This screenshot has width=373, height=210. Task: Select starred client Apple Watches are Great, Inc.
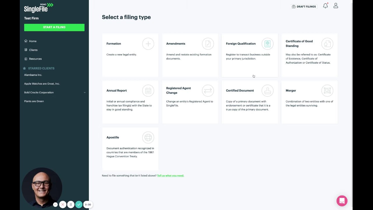[42, 84]
